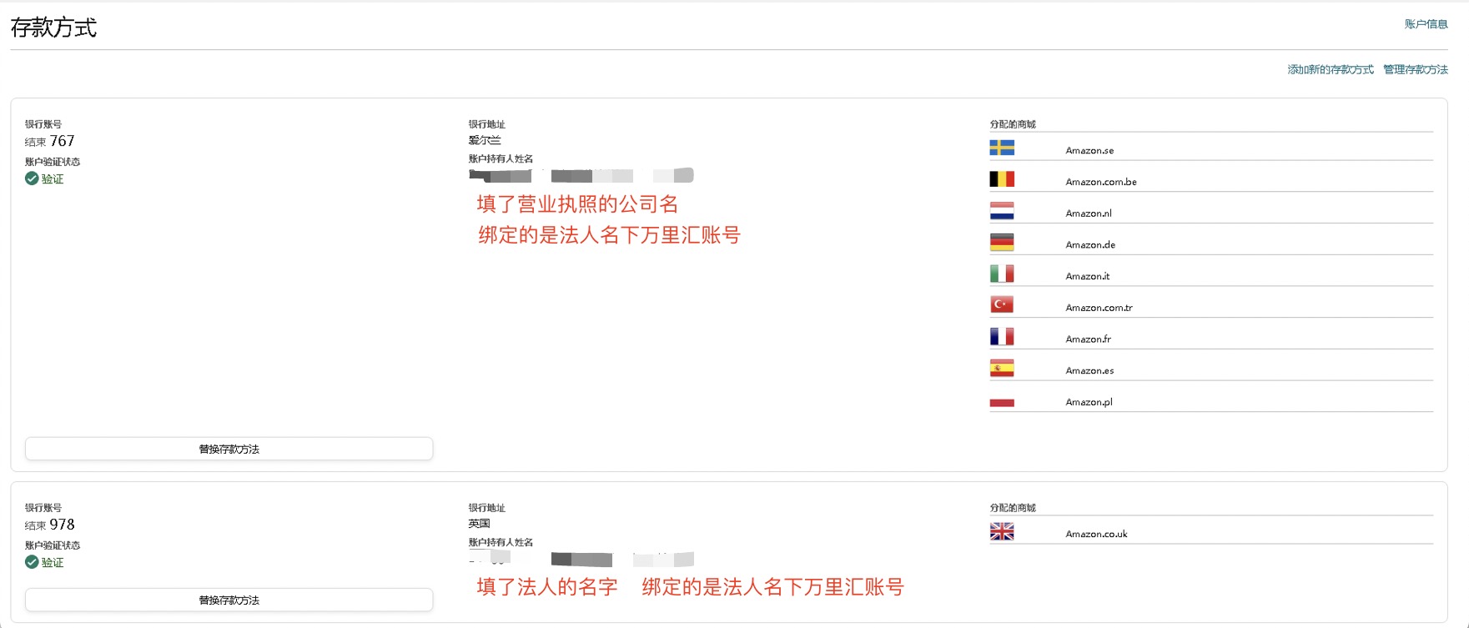Select the Amazon.pl marketplace text
This screenshot has height=628, width=1469.
click(x=1089, y=402)
